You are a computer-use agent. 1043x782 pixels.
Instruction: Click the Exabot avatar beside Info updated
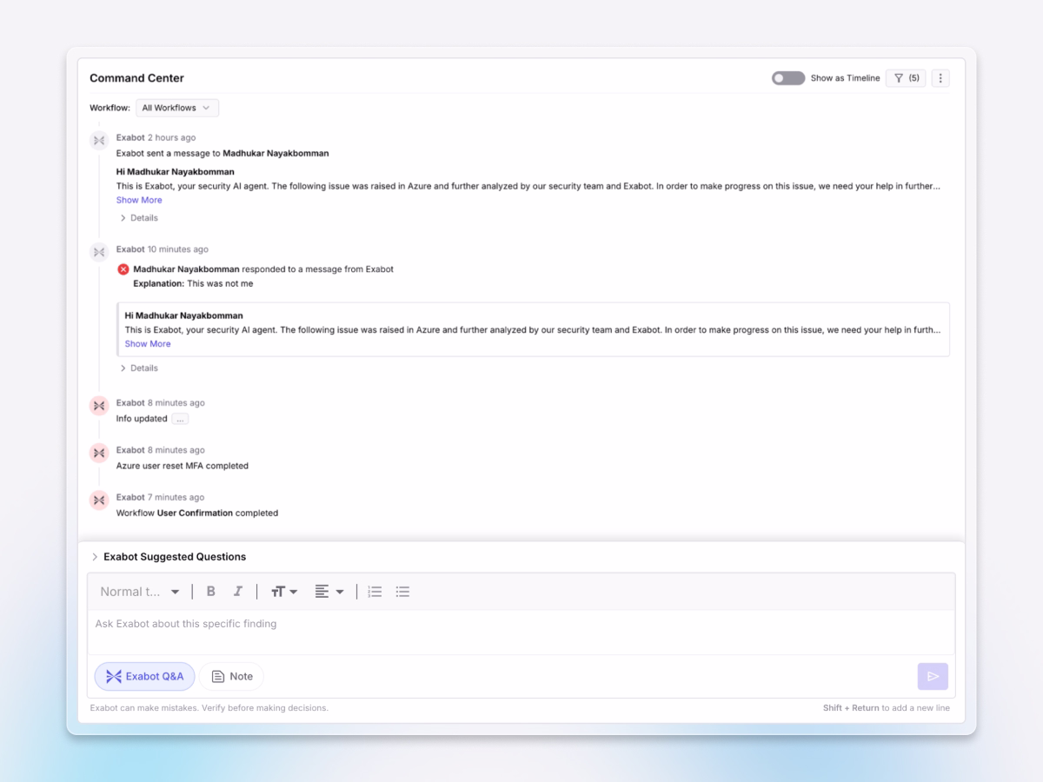point(99,406)
